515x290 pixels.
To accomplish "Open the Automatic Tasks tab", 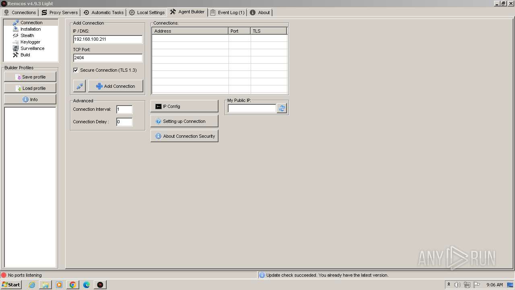I will (x=103, y=12).
